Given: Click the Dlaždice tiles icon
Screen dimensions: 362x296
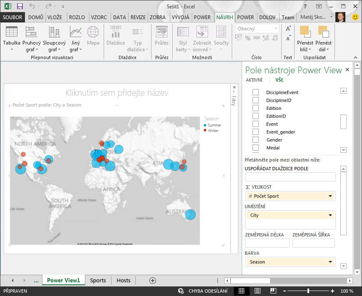Looking at the screenshot, I should 116,36.
